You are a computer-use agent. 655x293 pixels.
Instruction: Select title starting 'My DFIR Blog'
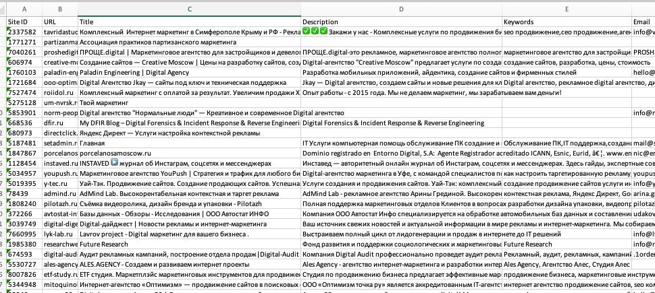[x=190, y=123]
